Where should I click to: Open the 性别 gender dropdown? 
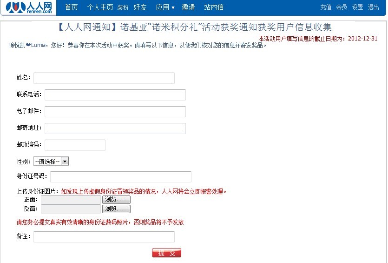(x=51, y=162)
